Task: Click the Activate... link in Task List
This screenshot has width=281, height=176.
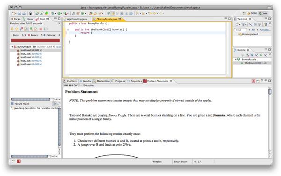Action: point(265,30)
